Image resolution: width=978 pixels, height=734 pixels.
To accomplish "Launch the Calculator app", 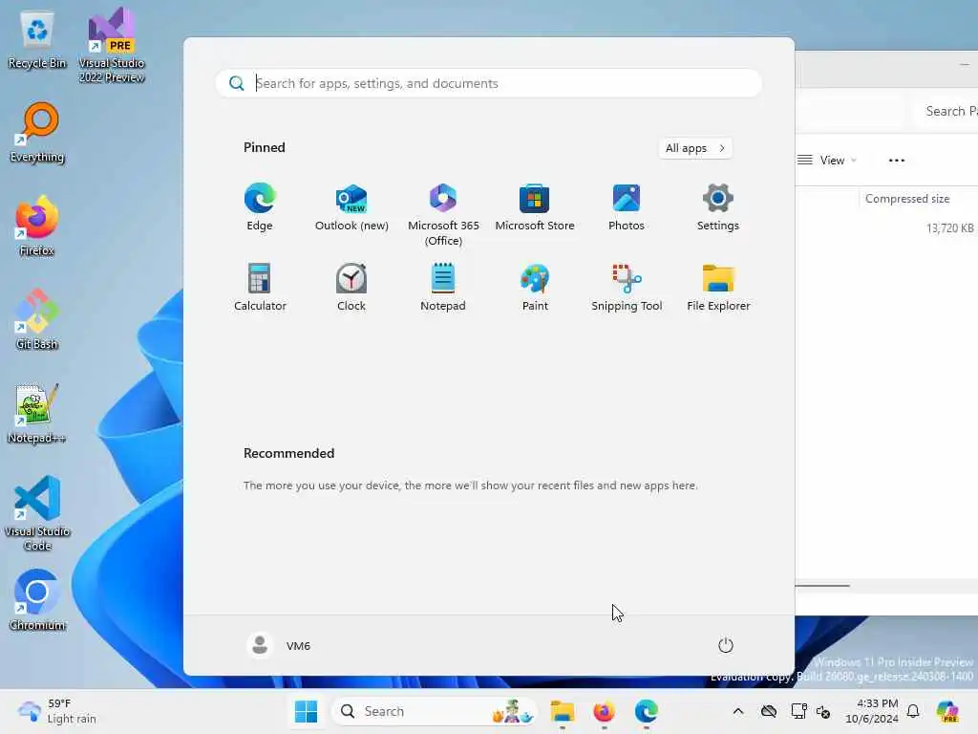I will coord(260,288).
